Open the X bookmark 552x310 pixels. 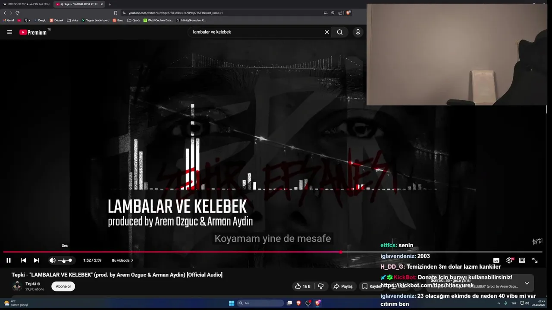27,20
